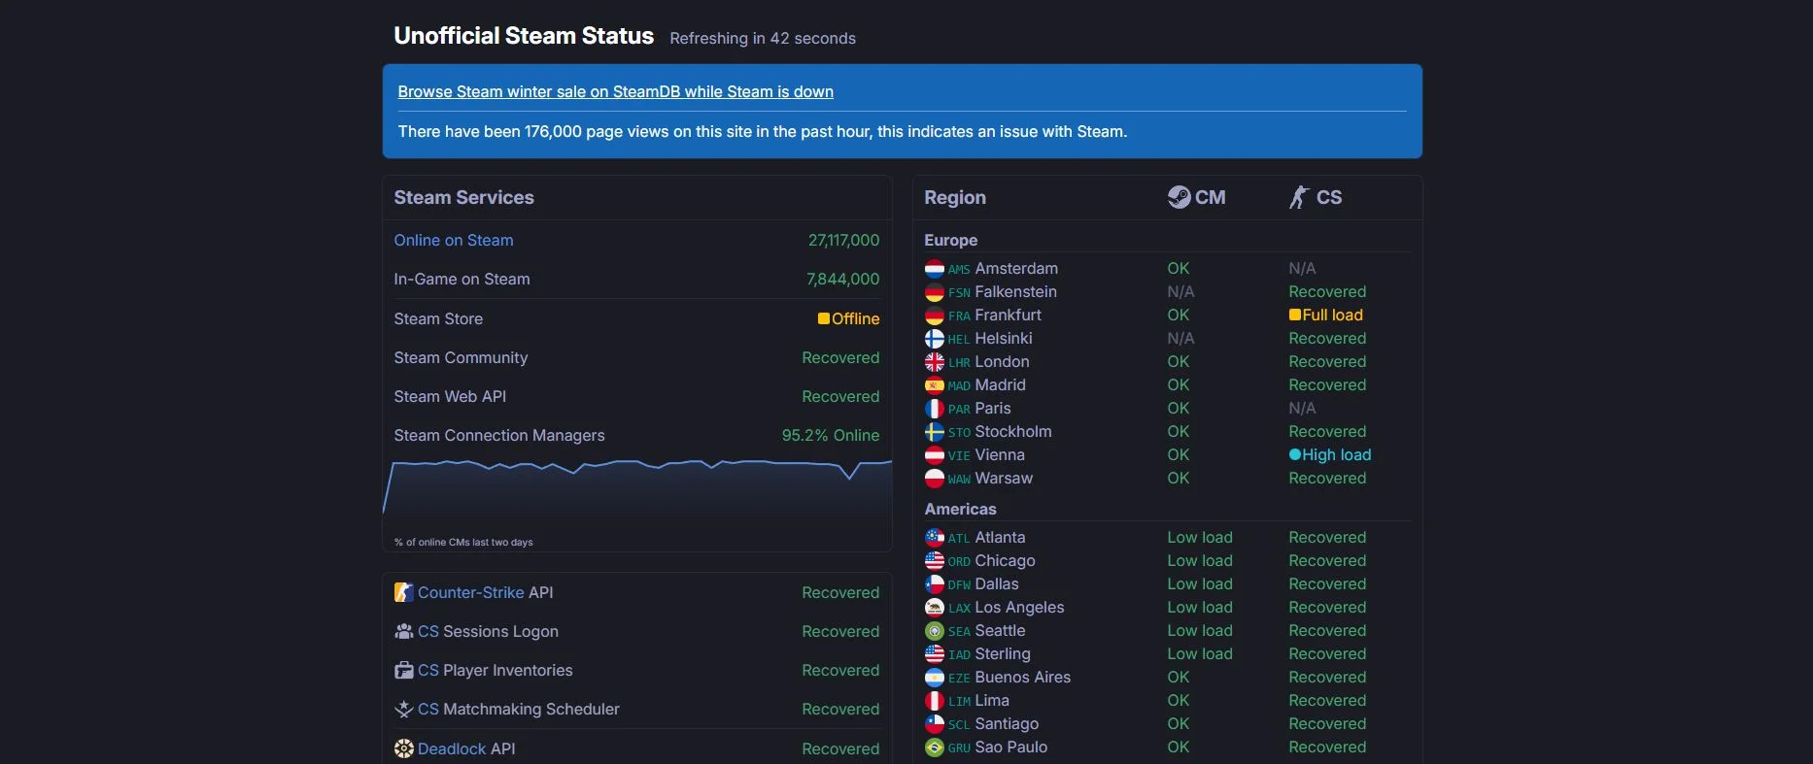Screen dimensions: 1813x764
Task: Click the Amsterdam Netherlands flag icon
Action: (x=934, y=269)
